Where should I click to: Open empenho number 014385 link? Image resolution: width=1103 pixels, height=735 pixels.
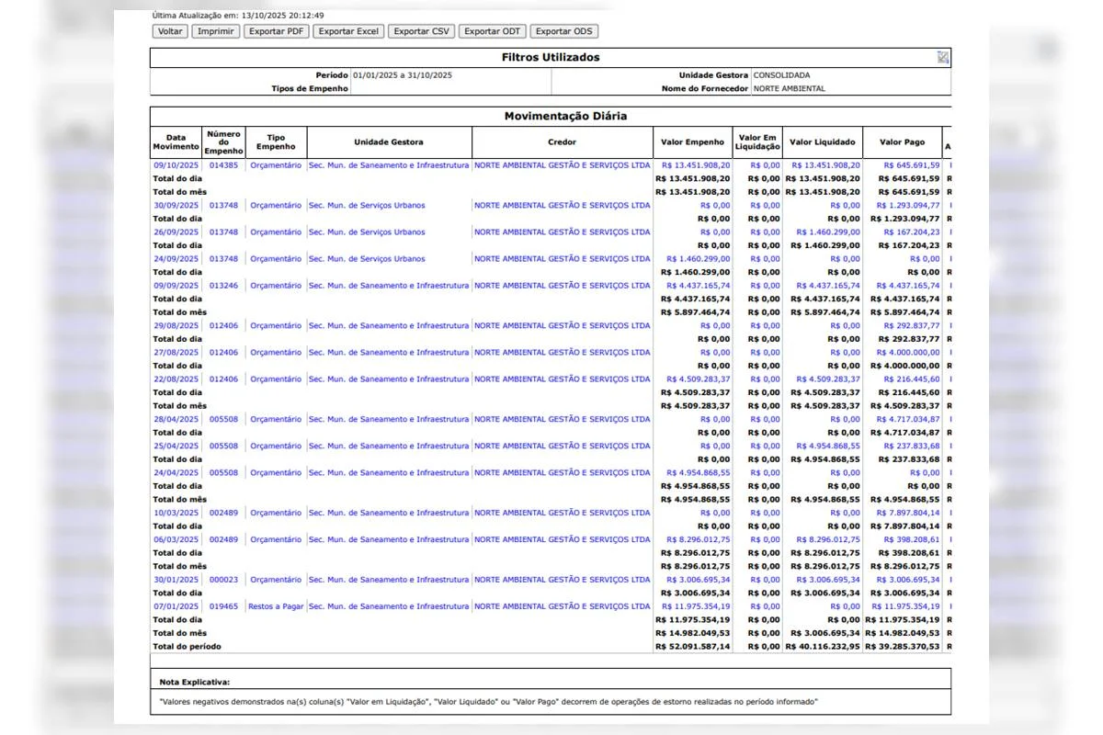pos(223,165)
